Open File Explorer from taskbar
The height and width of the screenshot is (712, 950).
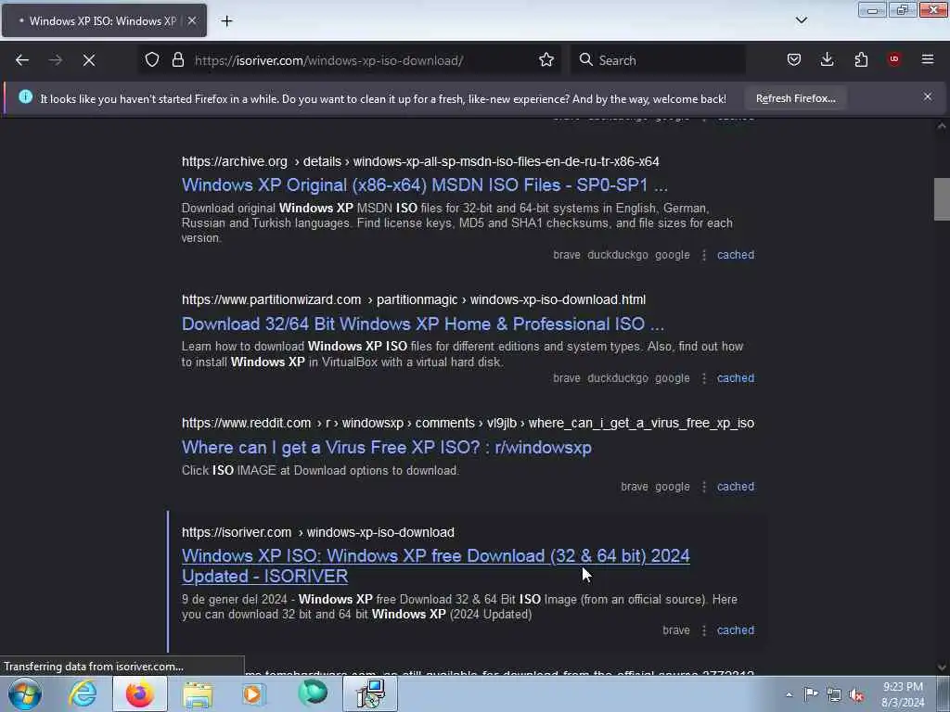point(198,693)
